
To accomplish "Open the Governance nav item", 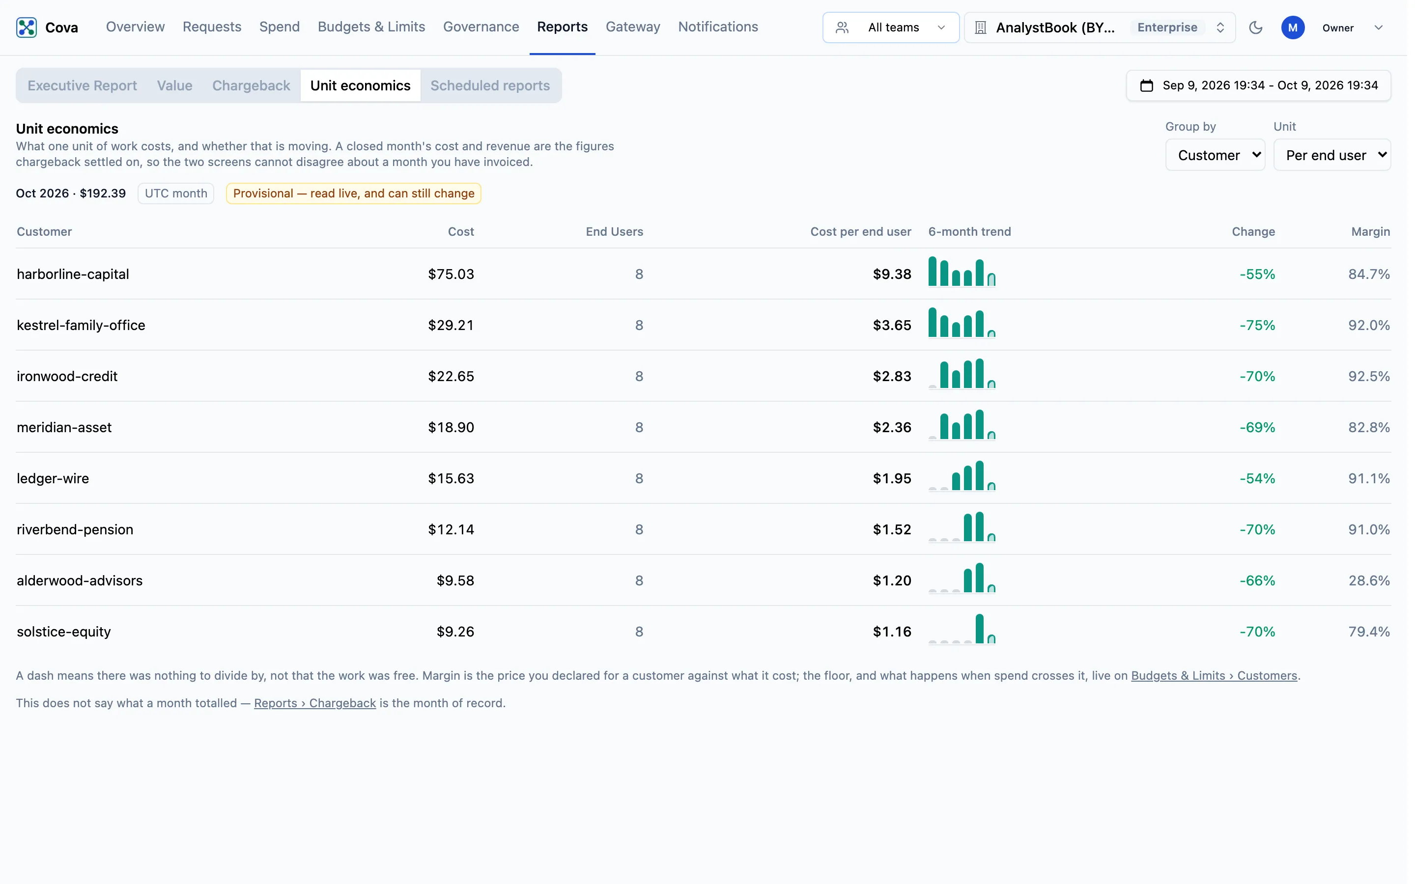I will pyautogui.click(x=481, y=27).
